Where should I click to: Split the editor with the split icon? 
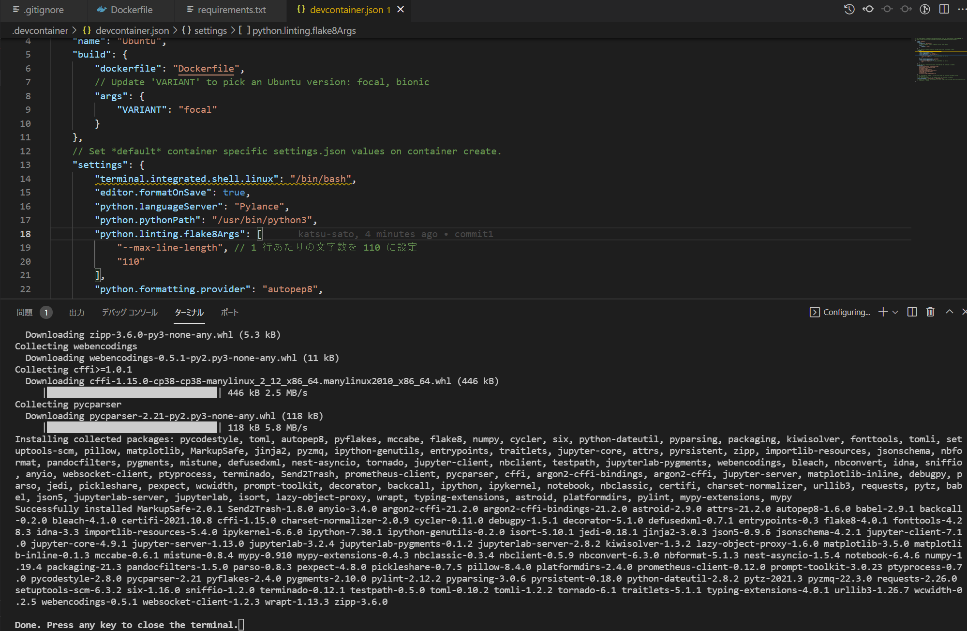[944, 9]
